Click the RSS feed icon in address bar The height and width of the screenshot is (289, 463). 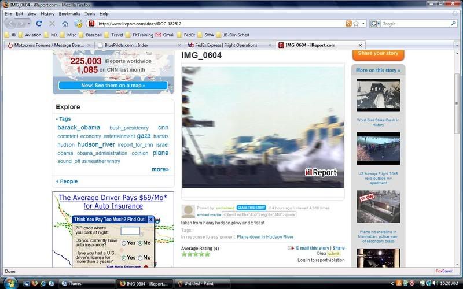pyautogui.click(x=348, y=24)
